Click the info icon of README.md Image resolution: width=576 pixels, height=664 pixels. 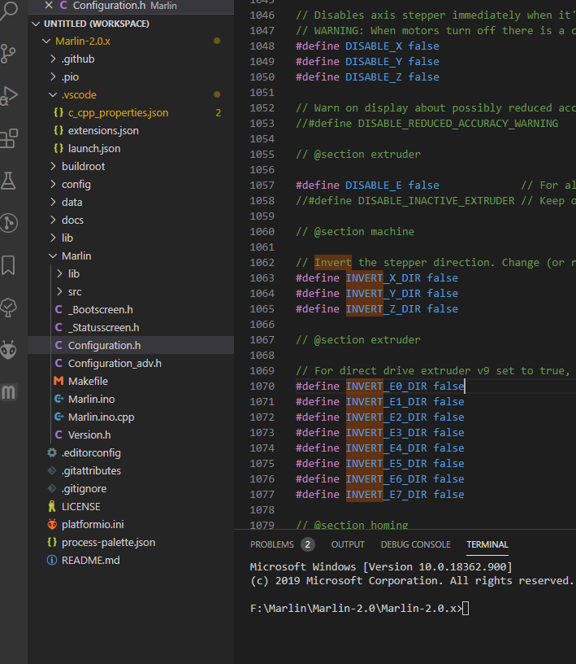(x=52, y=560)
